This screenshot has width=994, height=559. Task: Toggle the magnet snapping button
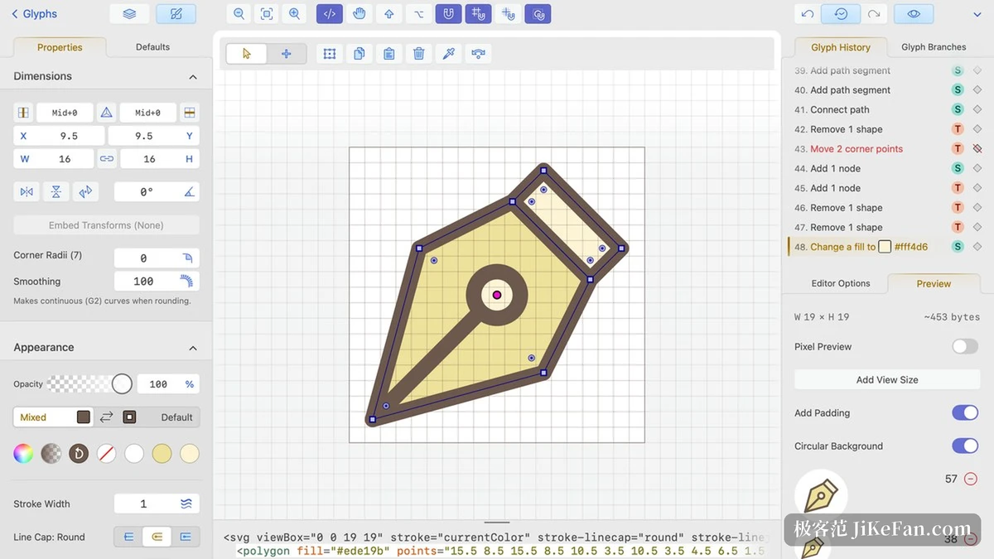448,14
